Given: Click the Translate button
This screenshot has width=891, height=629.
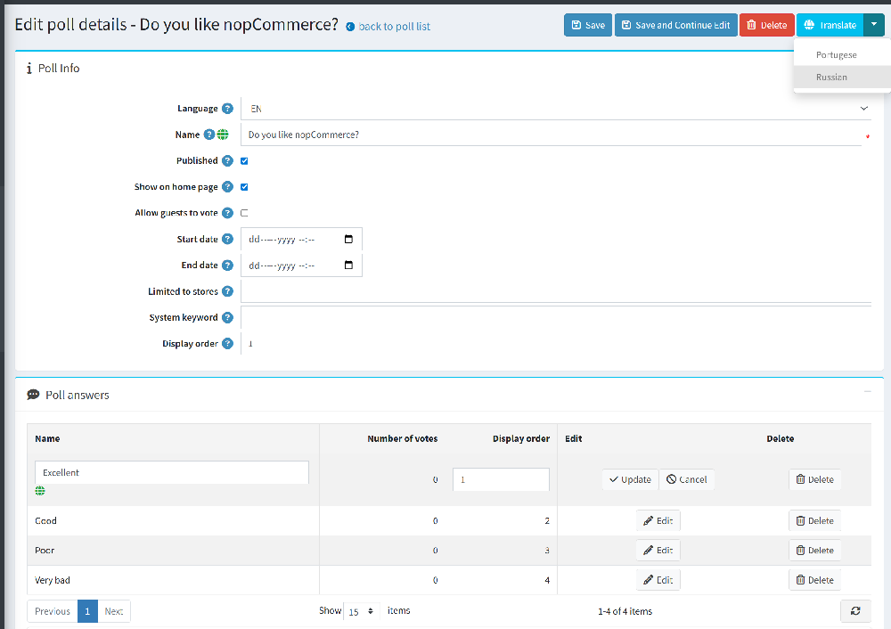Looking at the screenshot, I should 830,25.
